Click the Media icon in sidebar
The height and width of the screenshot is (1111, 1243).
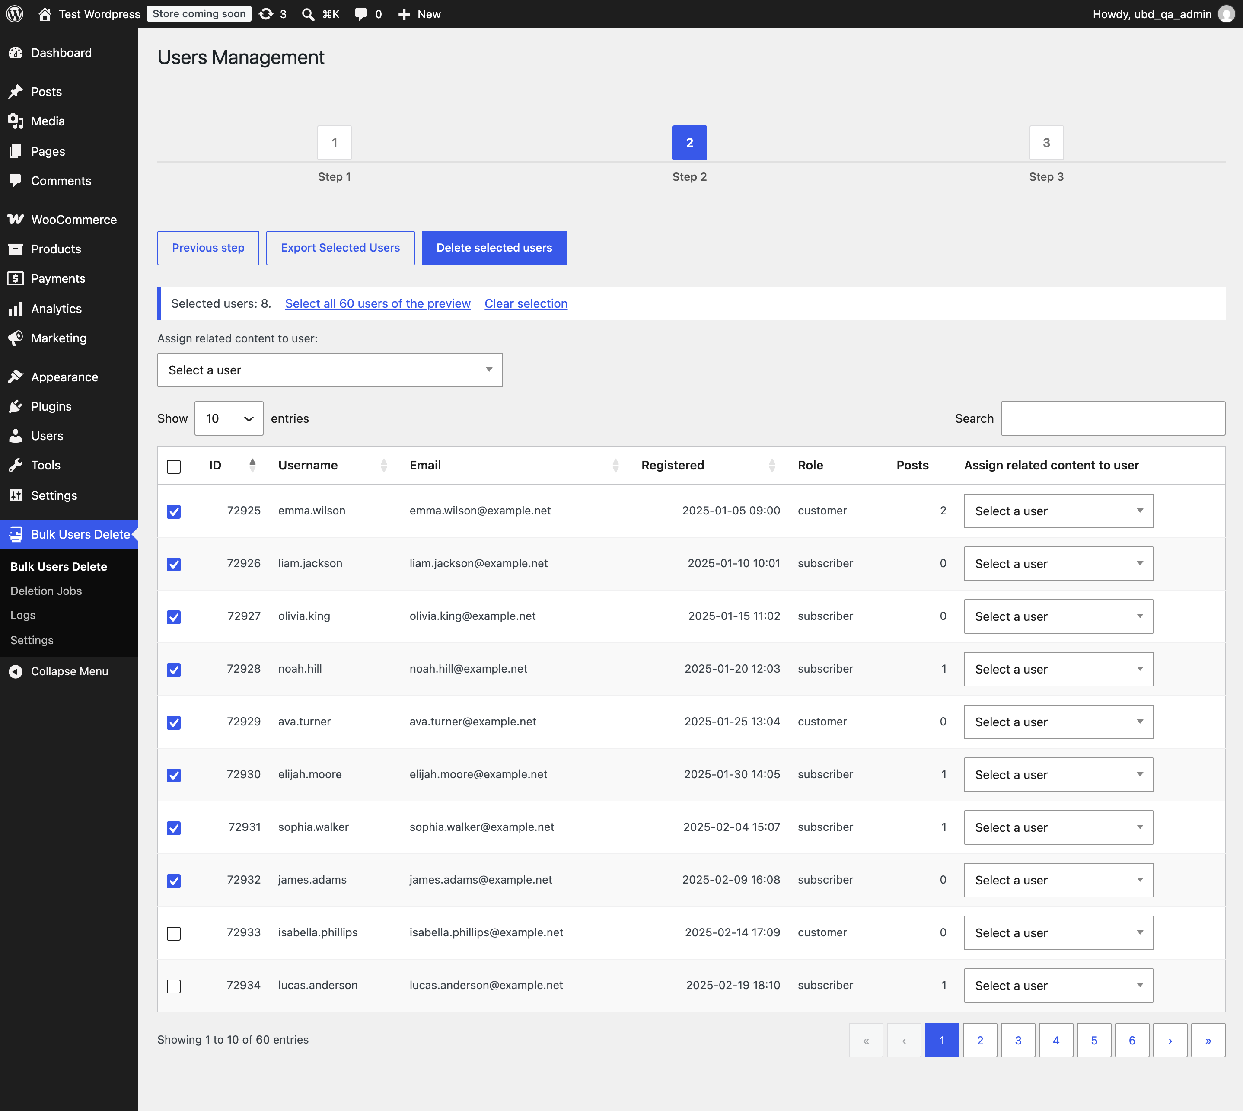coord(16,121)
